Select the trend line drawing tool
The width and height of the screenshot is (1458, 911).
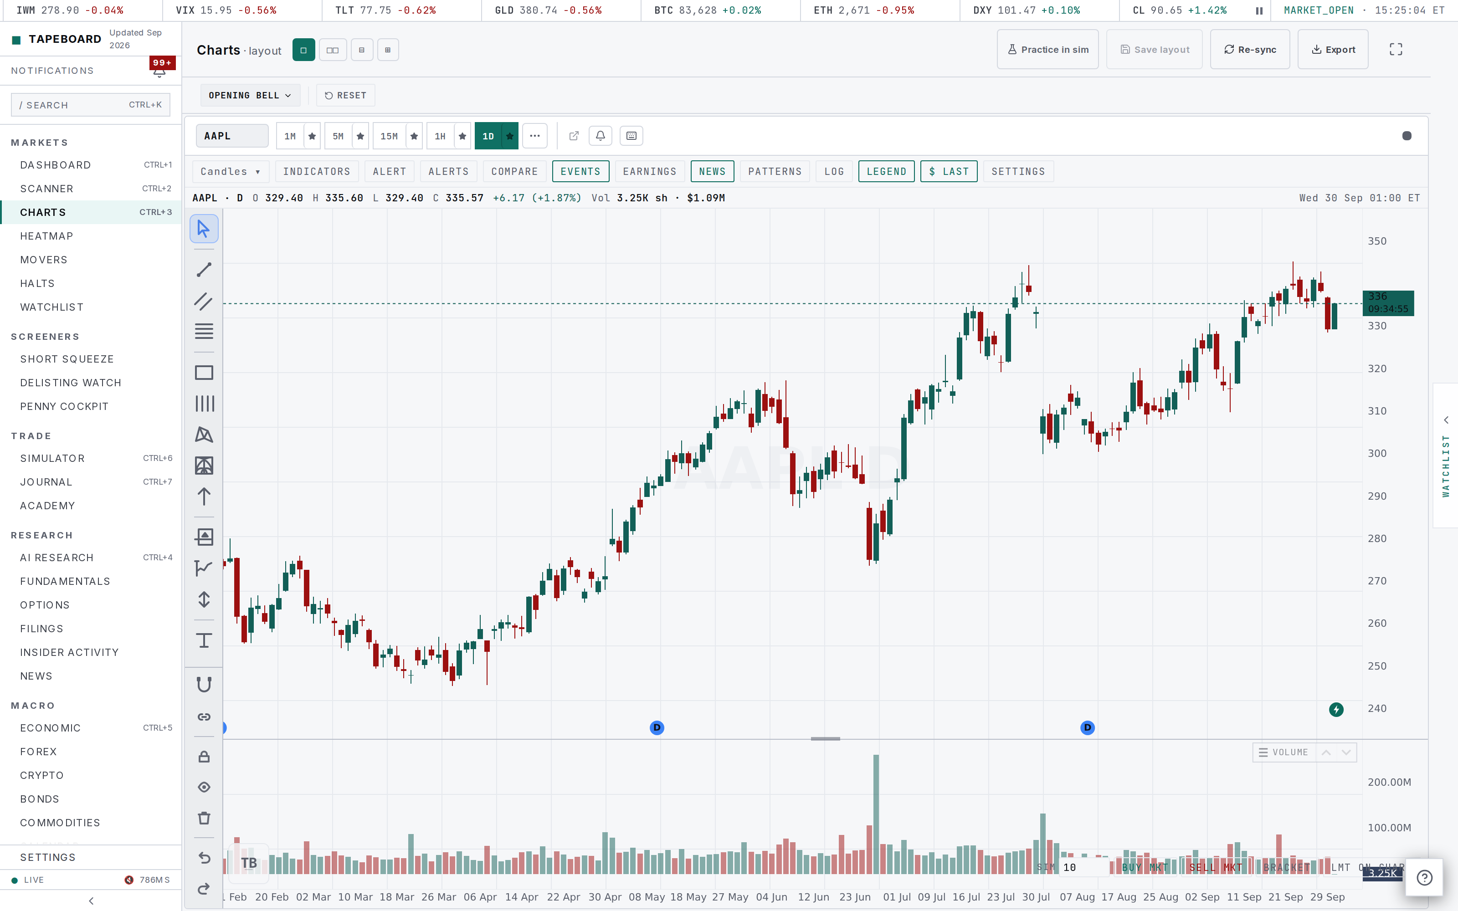click(204, 269)
